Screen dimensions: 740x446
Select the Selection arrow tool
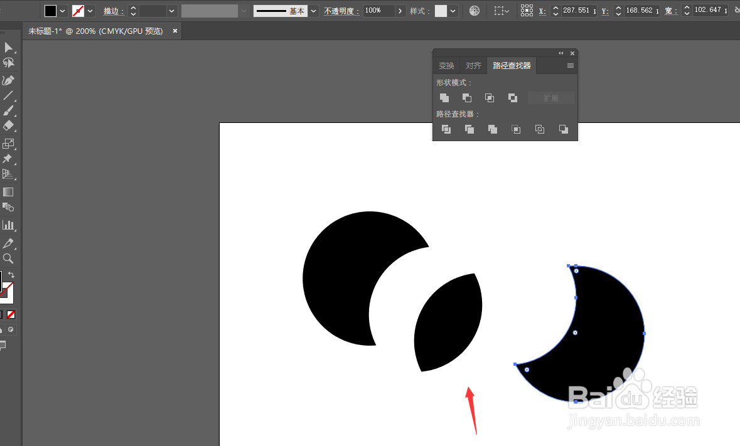click(8, 47)
